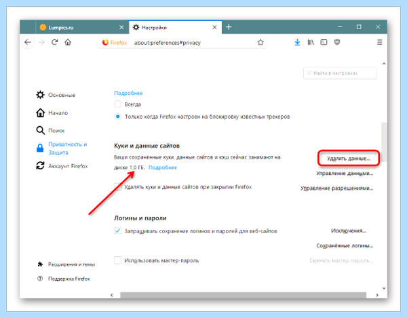Image resolution: width=407 pixels, height=318 pixels.
Task: Click the shield protection icon in toolbar
Action: tap(337, 42)
